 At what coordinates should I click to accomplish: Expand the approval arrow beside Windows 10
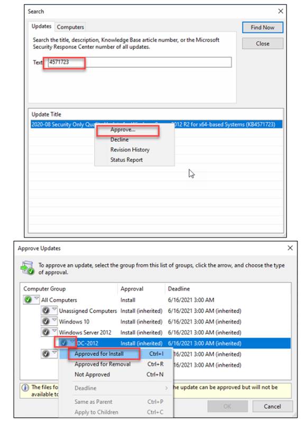(54, 320)
